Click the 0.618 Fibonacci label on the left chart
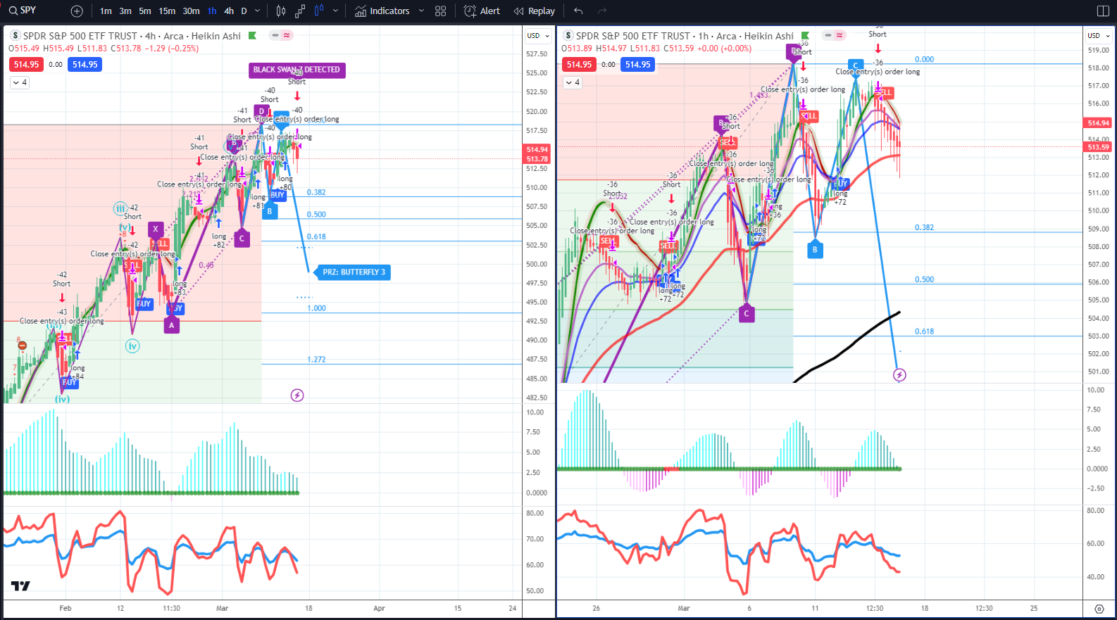1117x620 pixels. pos(316,237)
